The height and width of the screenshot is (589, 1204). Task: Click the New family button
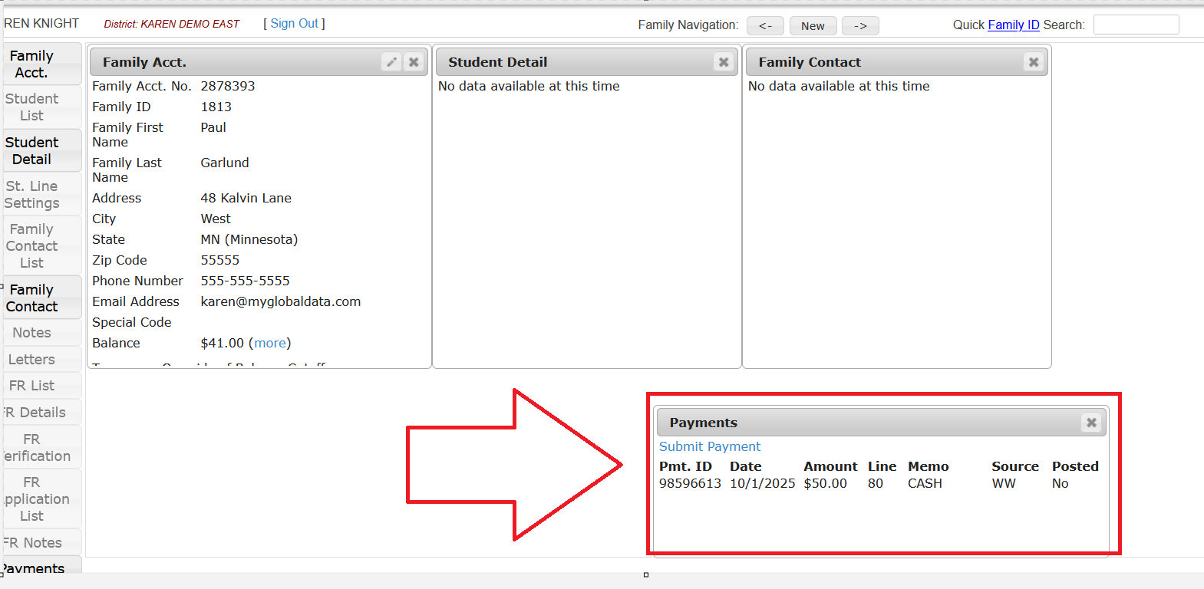click(813, 26)
